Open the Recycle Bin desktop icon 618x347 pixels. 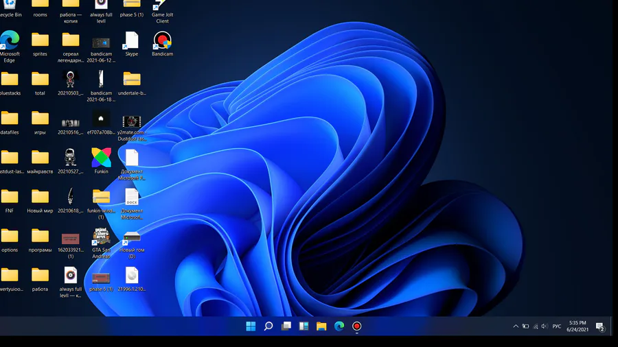[x=10, y=9]
